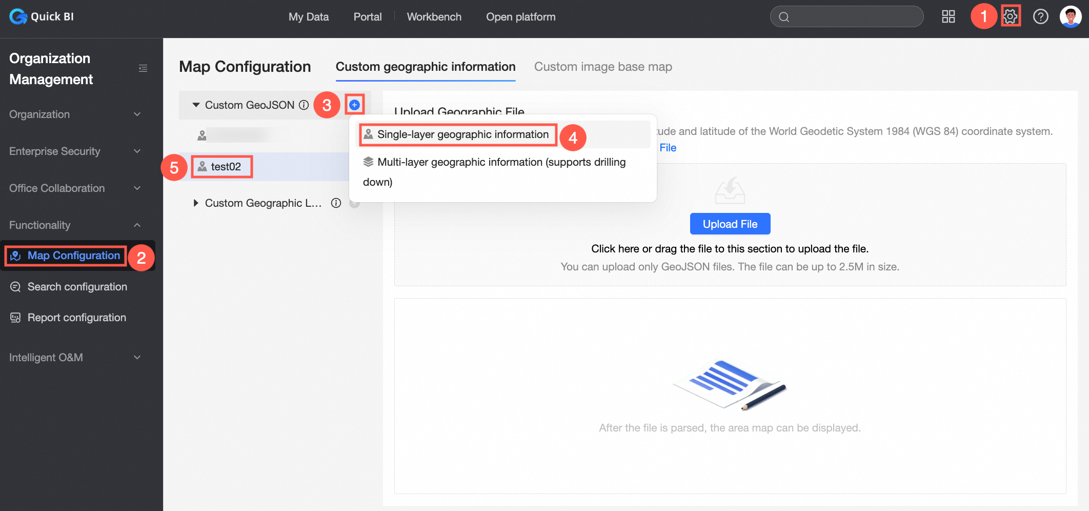The image size is (1089, 511).
Task: Click the Report configuration sidebar icon
Action: click(15, 318)
